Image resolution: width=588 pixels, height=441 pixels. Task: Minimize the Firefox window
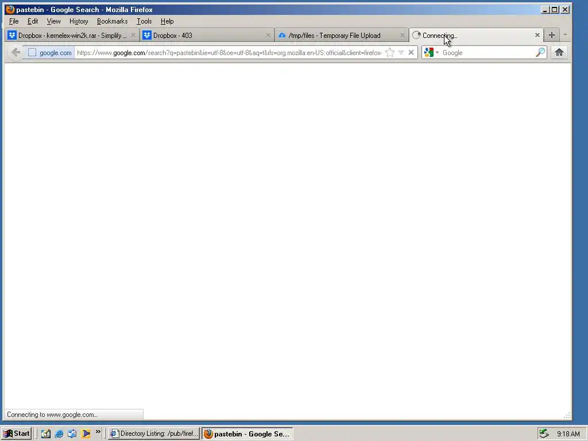point(545,9)
